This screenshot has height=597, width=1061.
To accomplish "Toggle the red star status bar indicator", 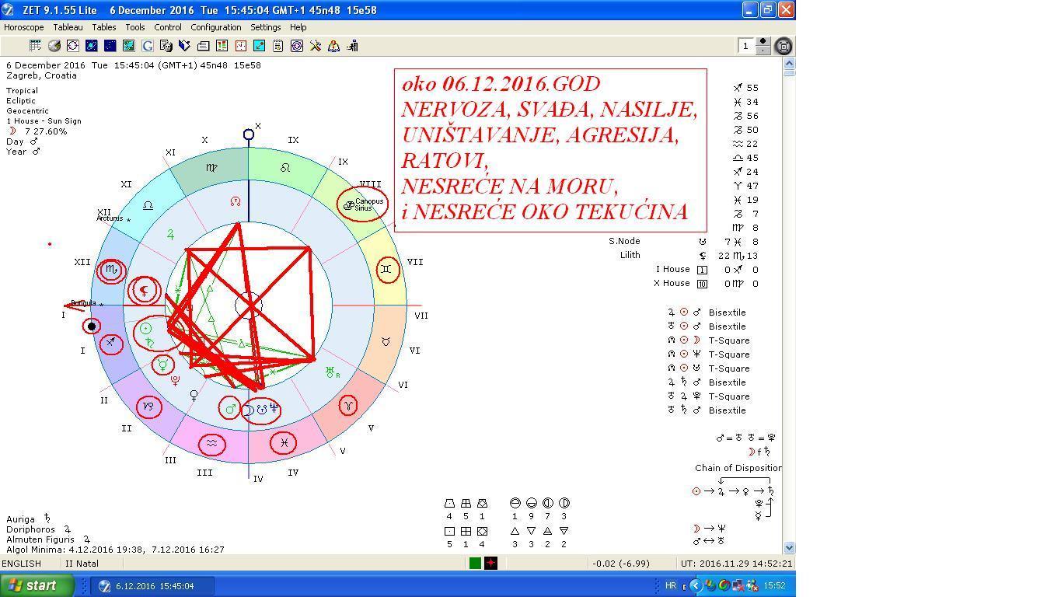I will 490,564.
